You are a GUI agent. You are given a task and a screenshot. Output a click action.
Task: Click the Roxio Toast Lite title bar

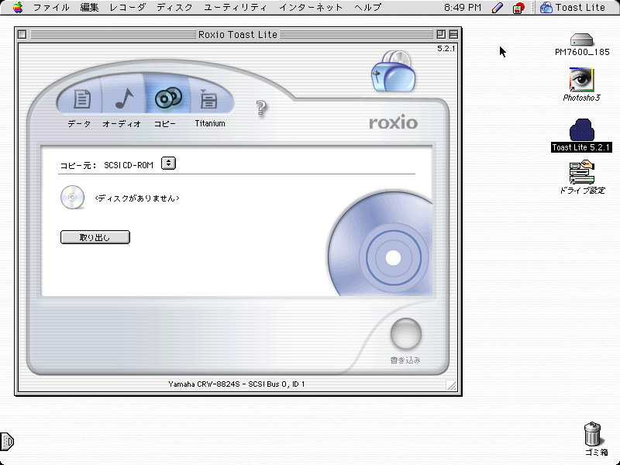pos(238,34)
